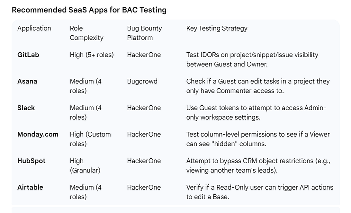Click the Guest tokens strategy text
This screenshot has width=351, height=213.
click(256, 112)
